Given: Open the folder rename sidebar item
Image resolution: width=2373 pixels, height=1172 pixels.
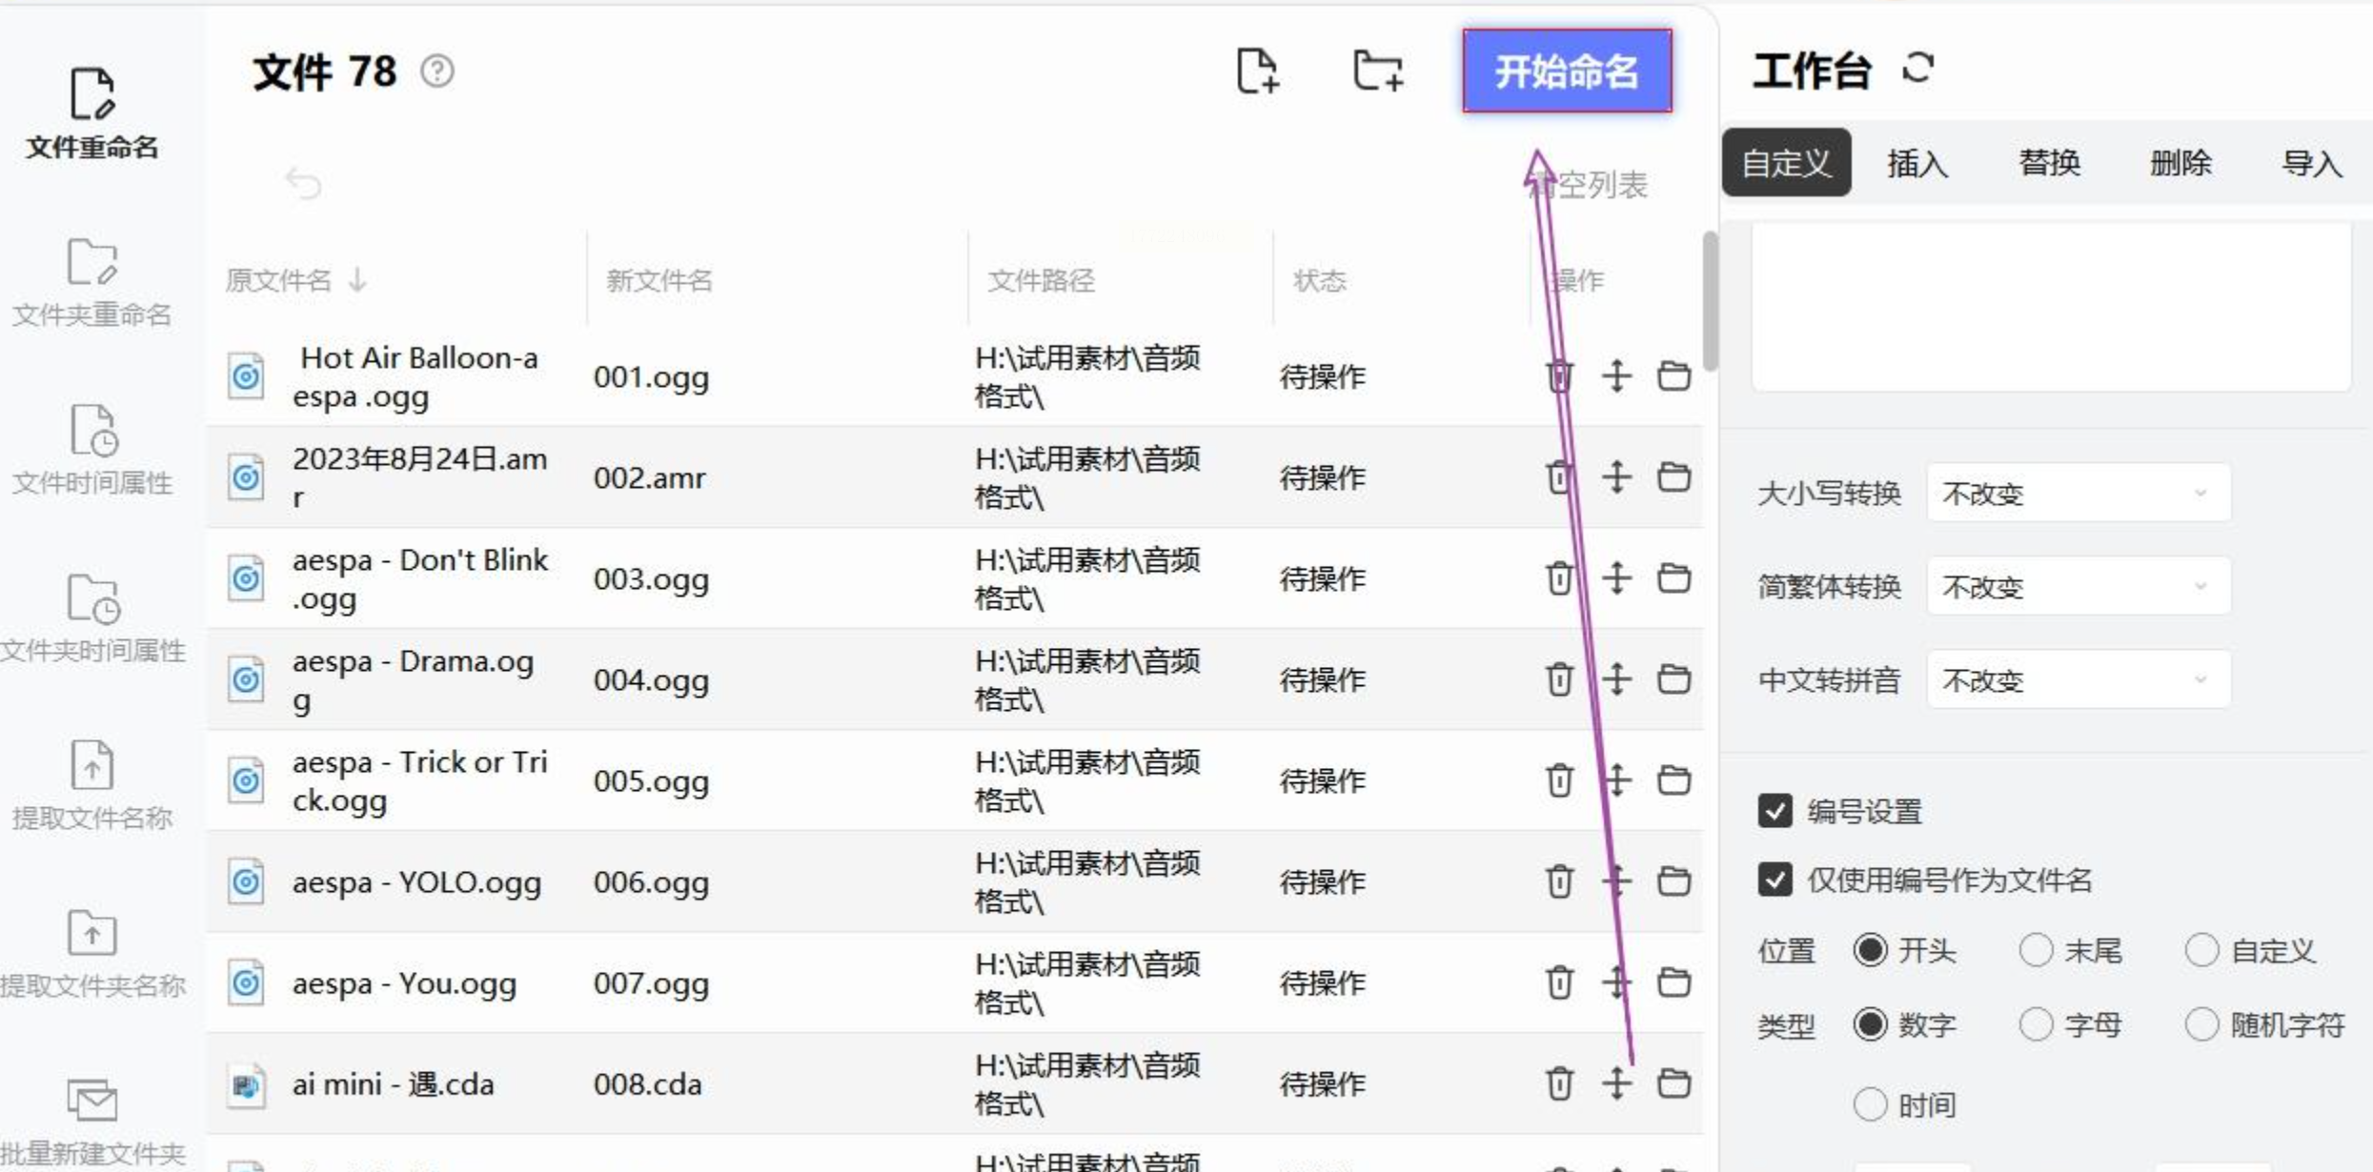Looking at the screenshot, I should click(x=91, y=282).
